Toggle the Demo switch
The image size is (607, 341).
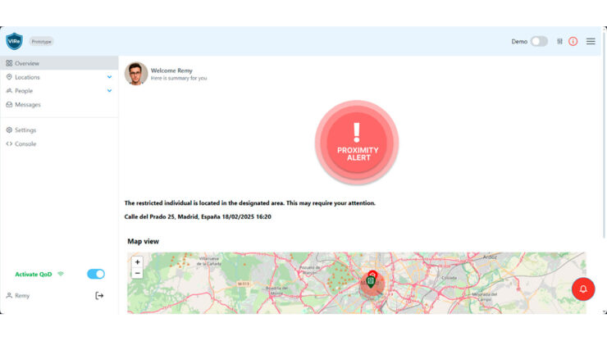pyautogui.click(x=539, y=41)
